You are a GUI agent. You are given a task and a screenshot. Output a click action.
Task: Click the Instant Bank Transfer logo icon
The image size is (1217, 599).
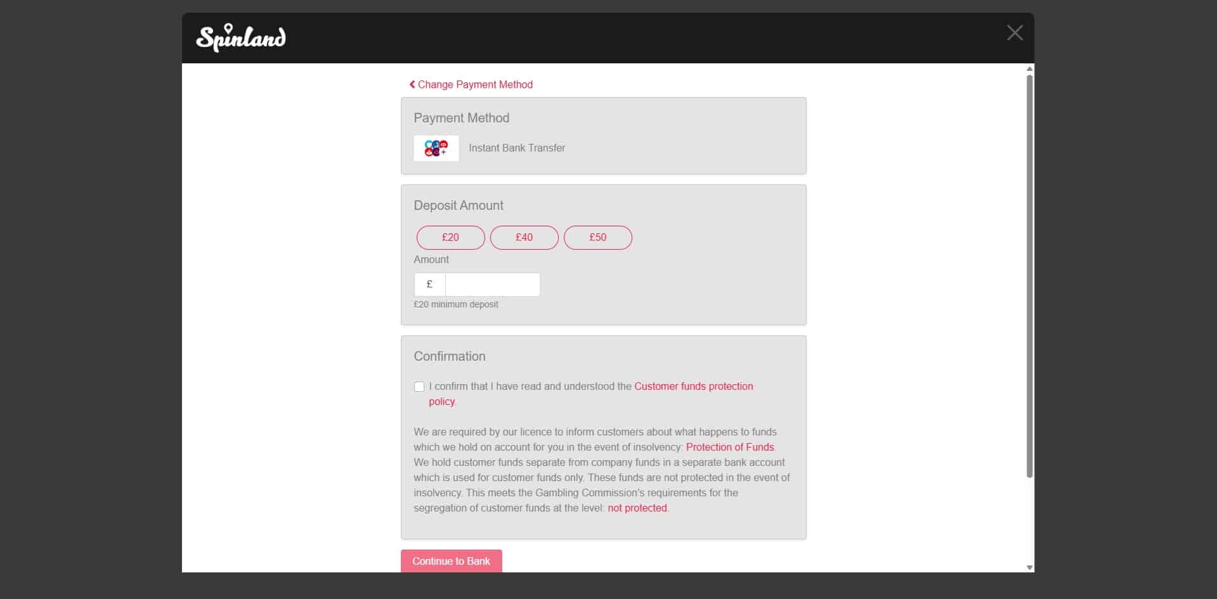[x=436, y=148]
